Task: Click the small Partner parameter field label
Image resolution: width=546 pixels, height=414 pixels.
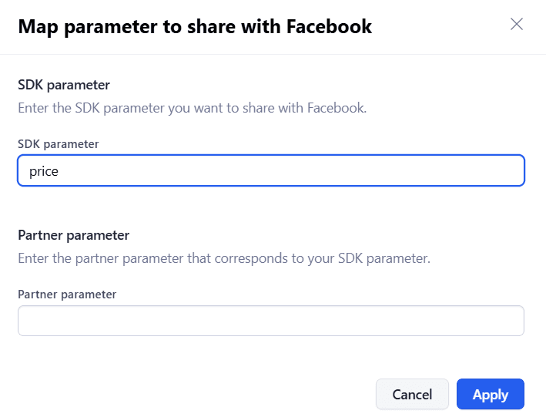Action: tap(67, 294)
